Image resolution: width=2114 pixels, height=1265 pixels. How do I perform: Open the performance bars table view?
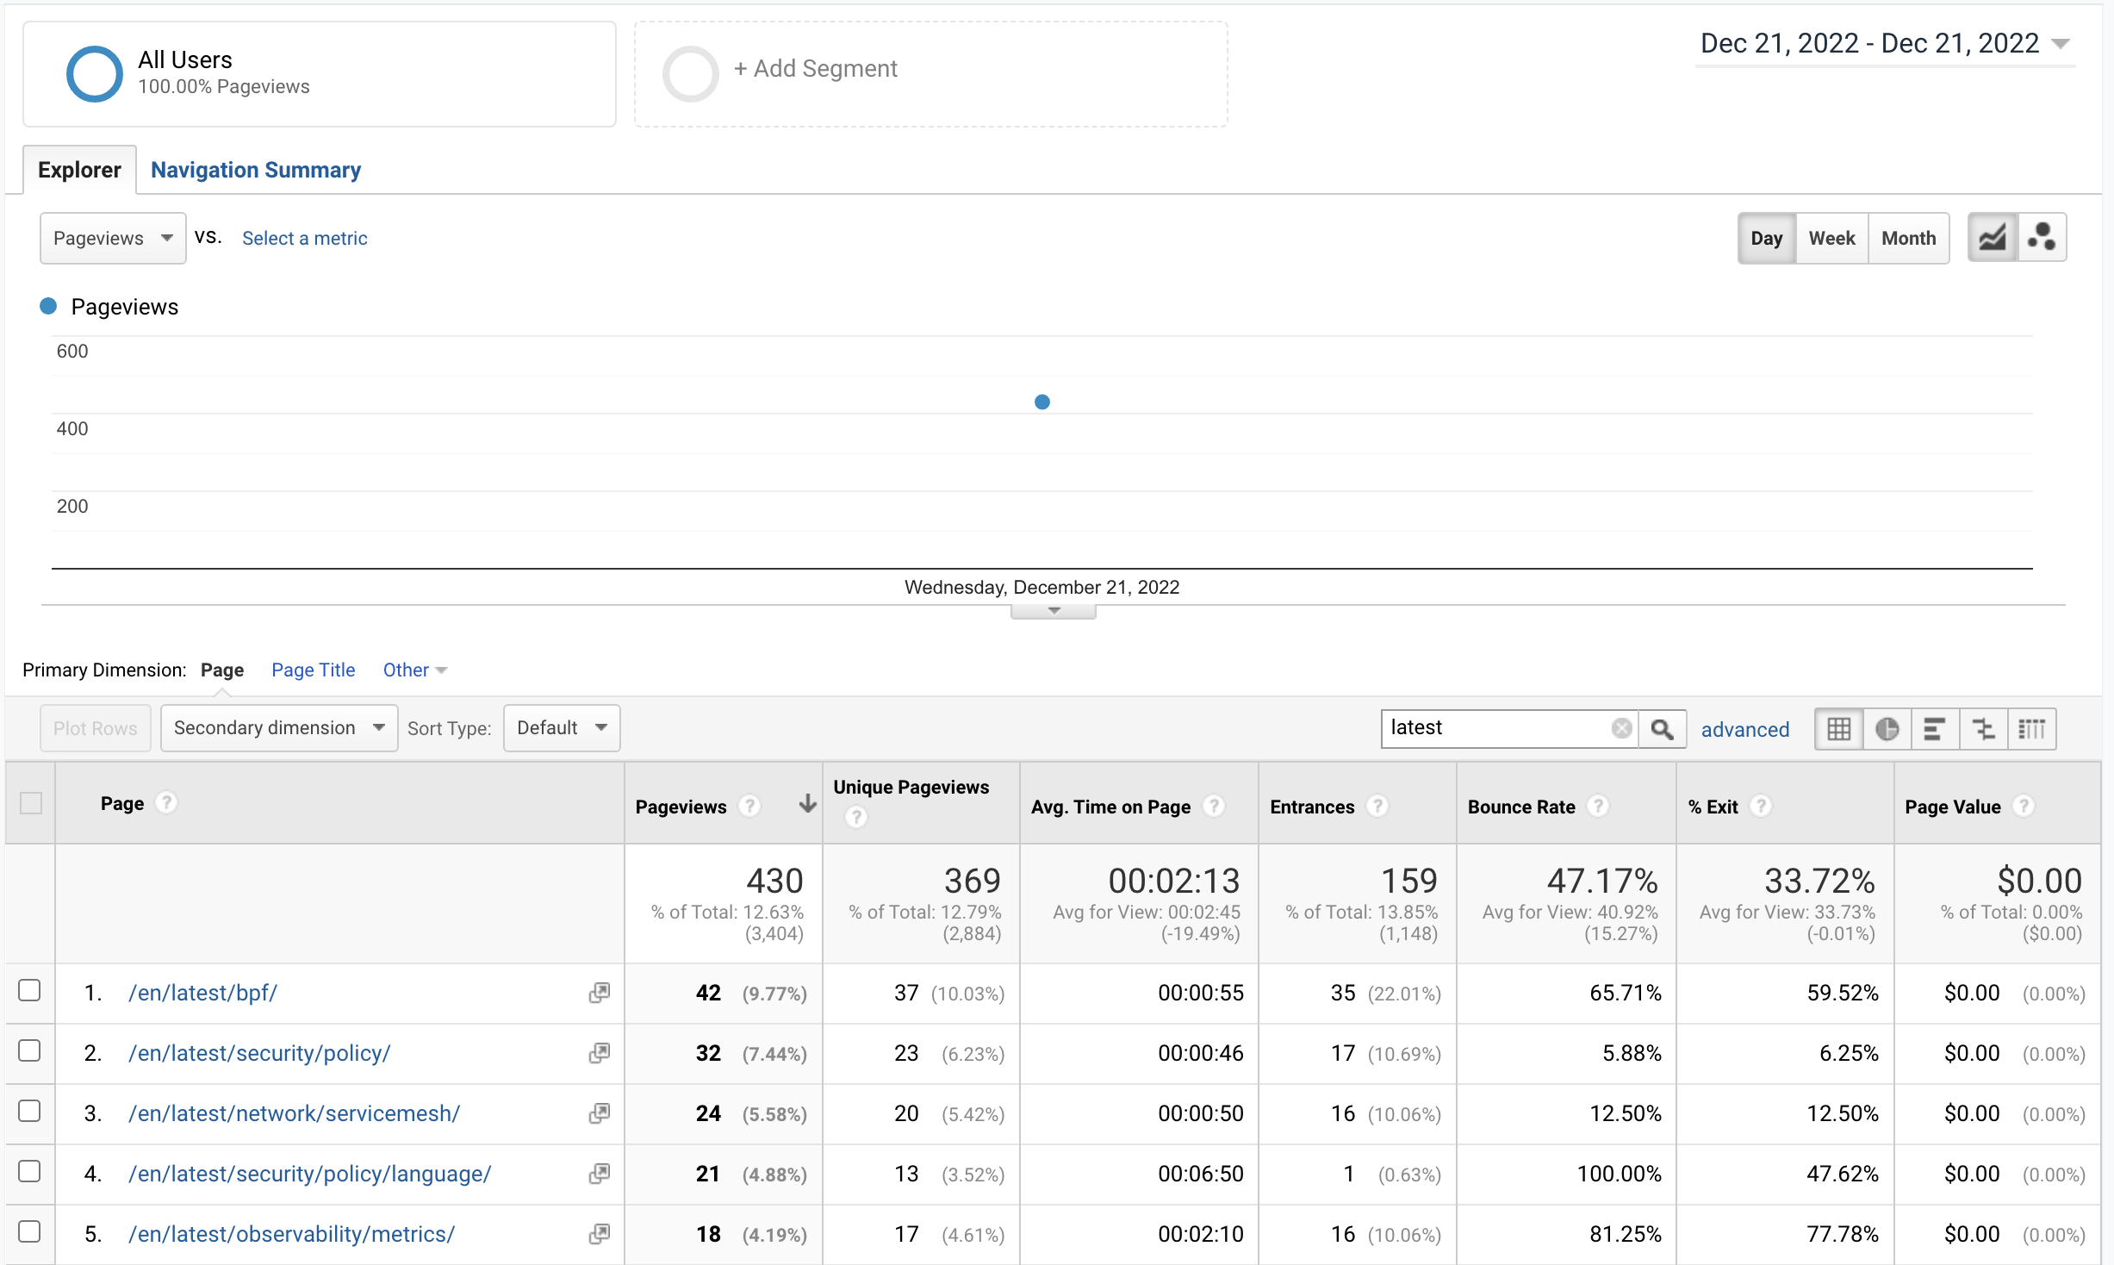click(x=1935, y=728)
